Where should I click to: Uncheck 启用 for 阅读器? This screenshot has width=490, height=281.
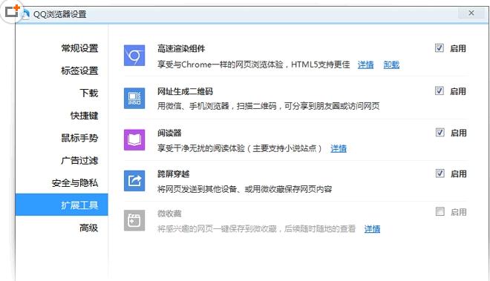440,133
